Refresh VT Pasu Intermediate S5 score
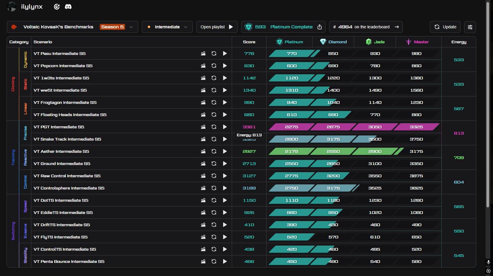 (x=214, y=53)
